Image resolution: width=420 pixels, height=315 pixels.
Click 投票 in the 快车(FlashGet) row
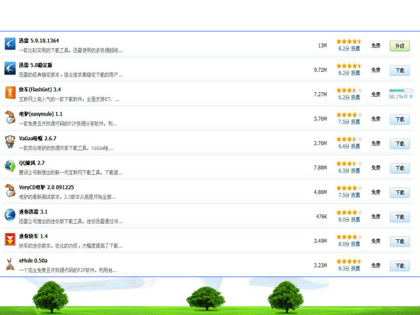pyautogui.click(x=356, y=97)
